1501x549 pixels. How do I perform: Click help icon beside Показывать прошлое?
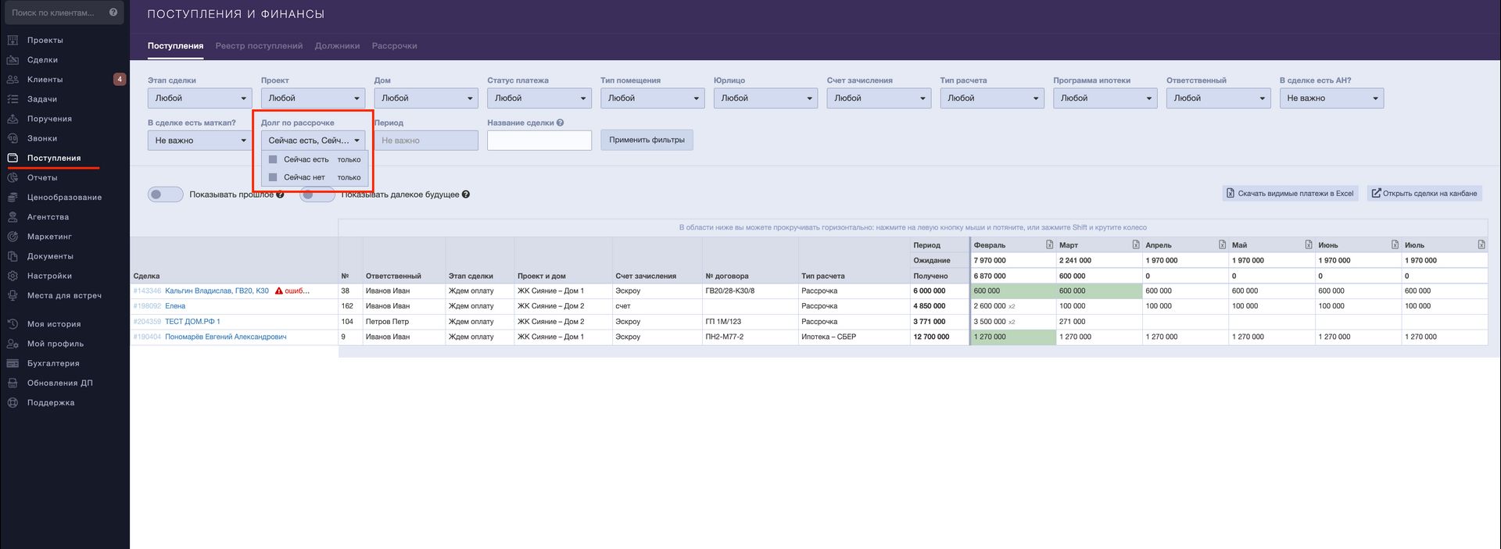[x=280, y=194]
